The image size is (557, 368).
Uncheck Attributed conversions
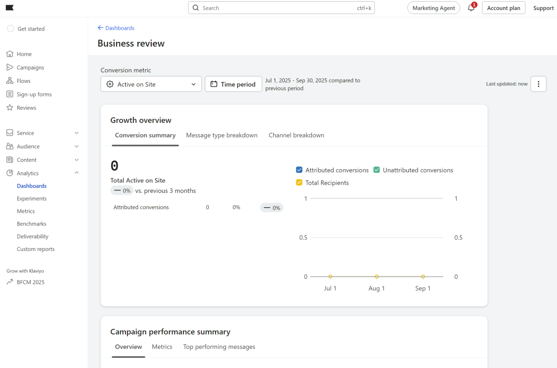coord(299,170)
